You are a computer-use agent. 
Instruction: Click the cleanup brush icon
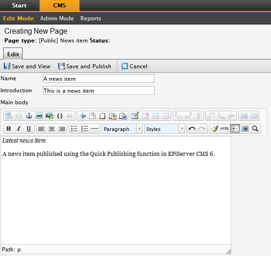pos(215,129)
